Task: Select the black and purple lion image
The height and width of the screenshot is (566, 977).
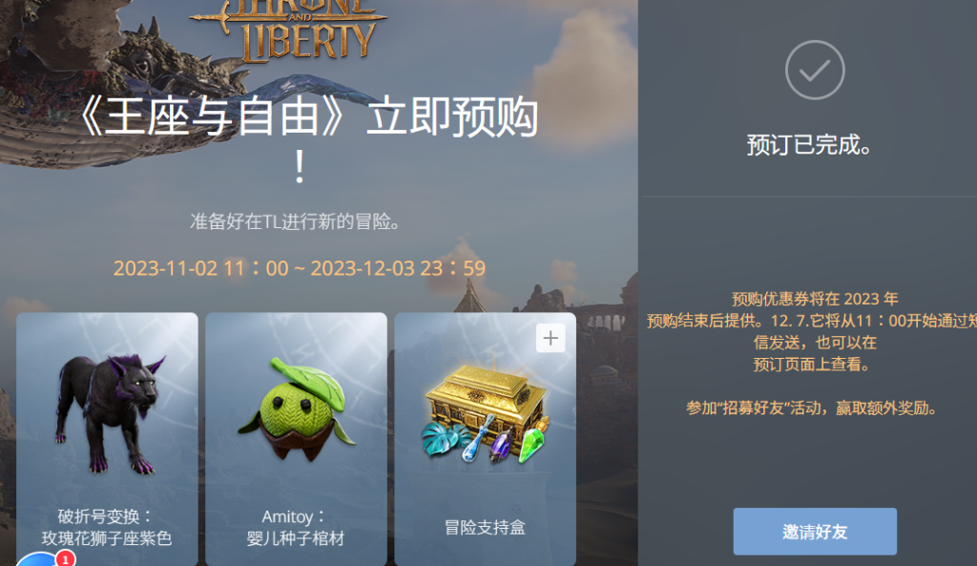Action: [x=109, y=412]
